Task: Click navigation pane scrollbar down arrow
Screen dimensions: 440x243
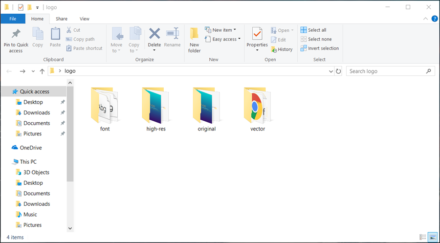Action: (x=70, y=228)
